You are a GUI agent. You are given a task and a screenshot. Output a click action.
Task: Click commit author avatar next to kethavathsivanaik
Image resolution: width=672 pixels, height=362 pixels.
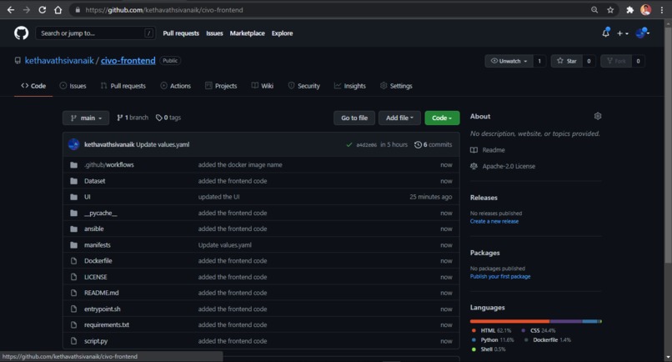pos(73,144)
